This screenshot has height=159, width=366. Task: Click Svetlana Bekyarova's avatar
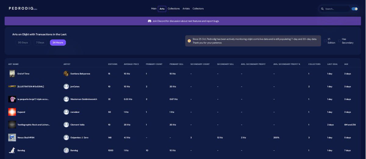pyautogui.click(x=66, y=74)
